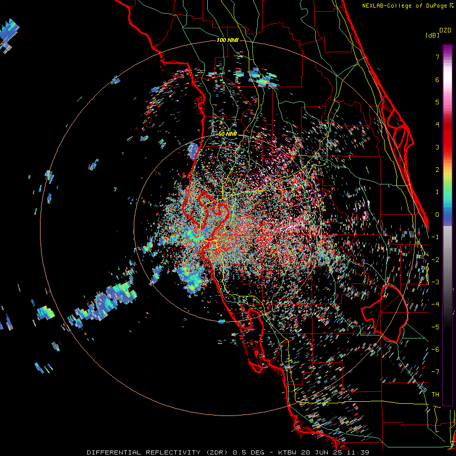
Task: Select the -1 dB legend label
Action: coord(435,237)
